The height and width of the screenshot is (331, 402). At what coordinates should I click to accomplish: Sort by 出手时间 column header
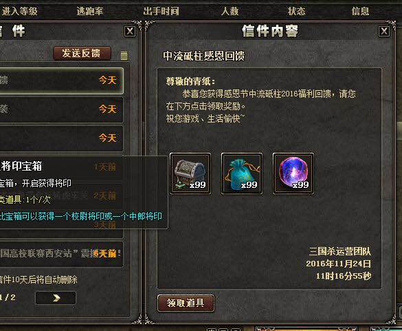[x=161, y=11]
